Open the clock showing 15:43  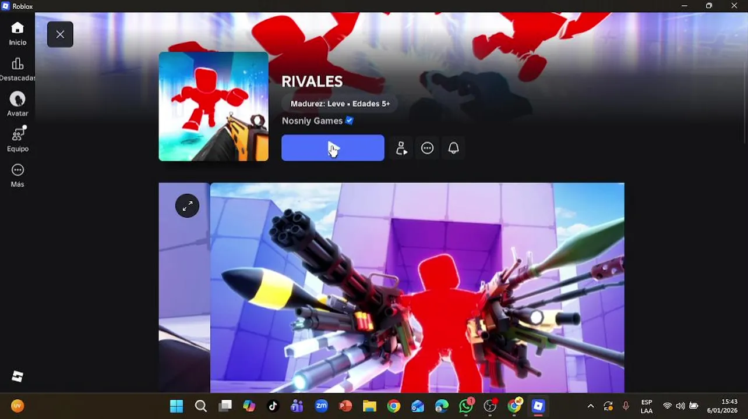(722, 406)
